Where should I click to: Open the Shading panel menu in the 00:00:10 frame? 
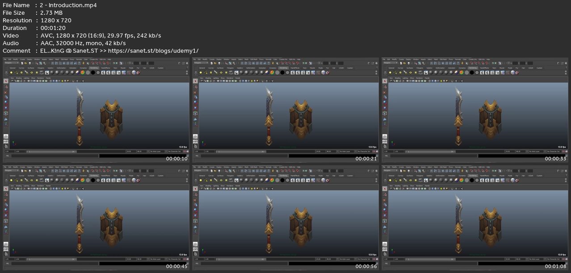pos(19,78)
